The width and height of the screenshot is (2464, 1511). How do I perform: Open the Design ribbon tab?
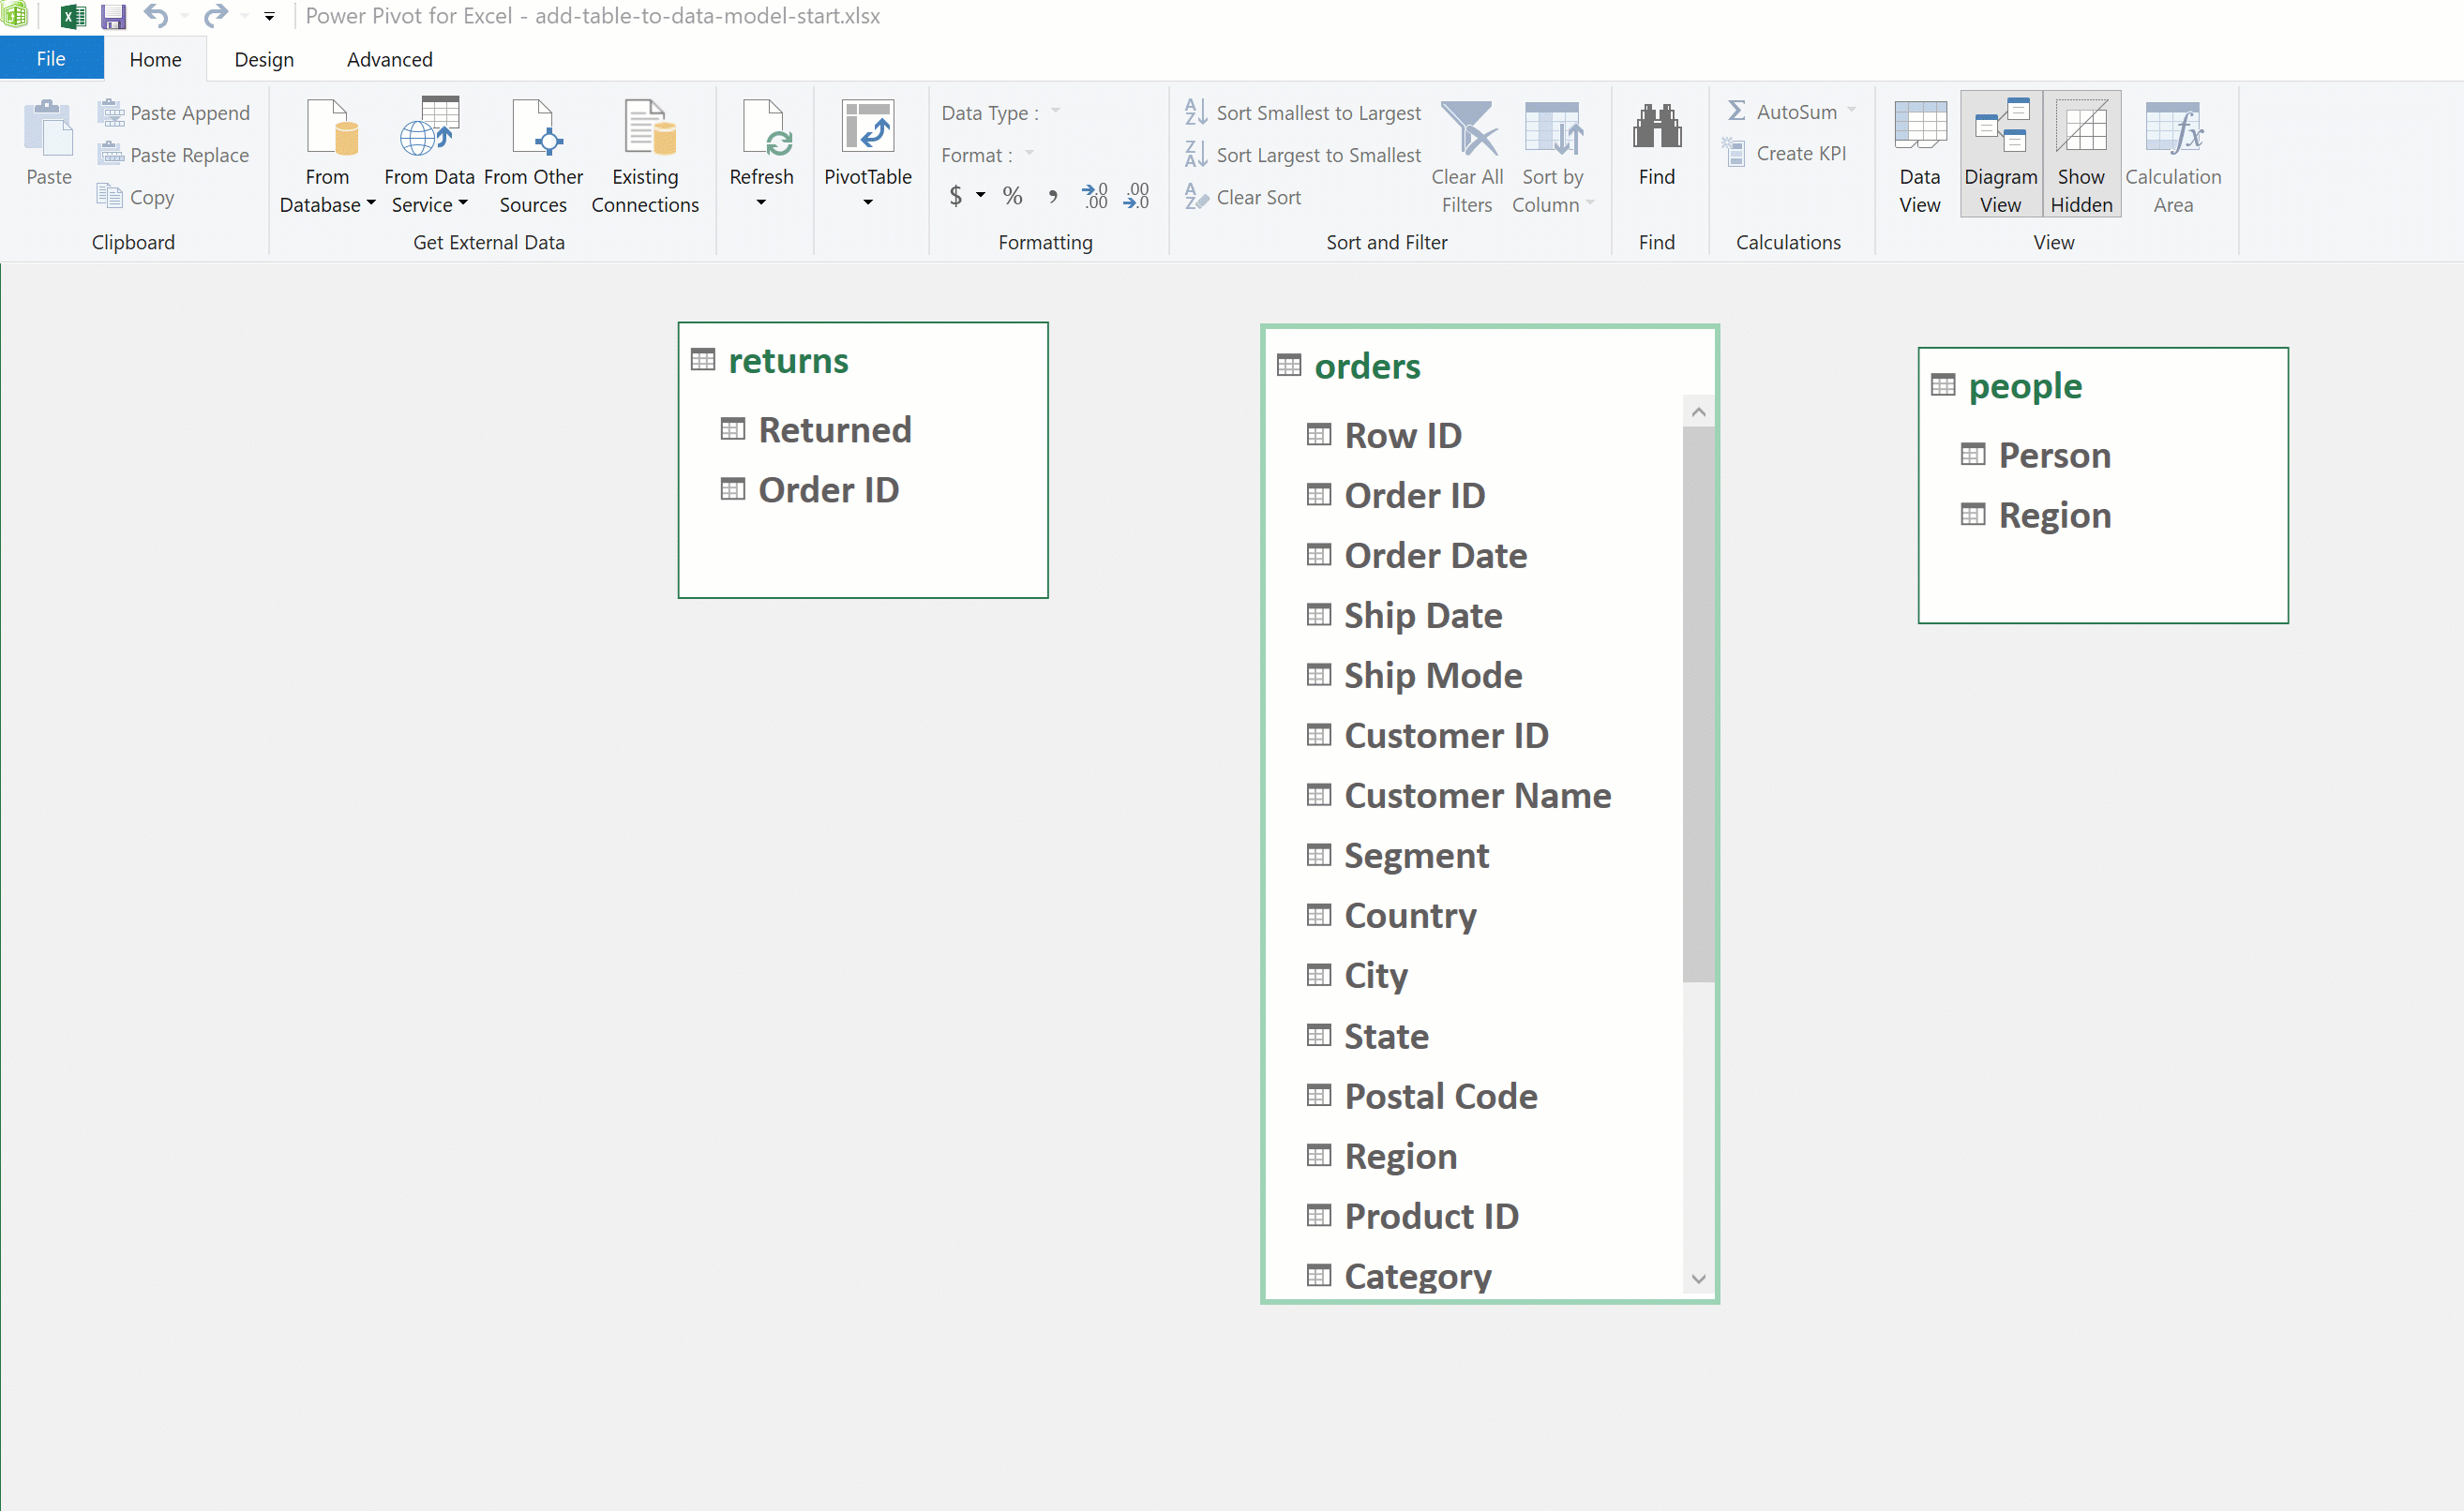[x=264, y=60]
